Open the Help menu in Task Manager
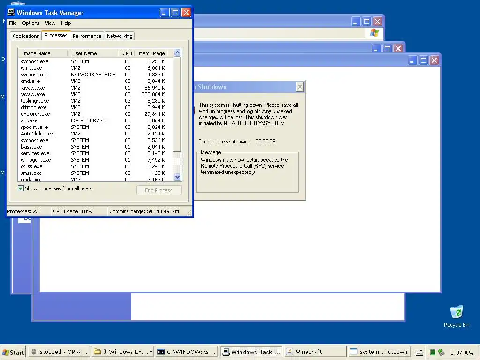This screenshot has width=480, height=360. [x=66, y=23]
